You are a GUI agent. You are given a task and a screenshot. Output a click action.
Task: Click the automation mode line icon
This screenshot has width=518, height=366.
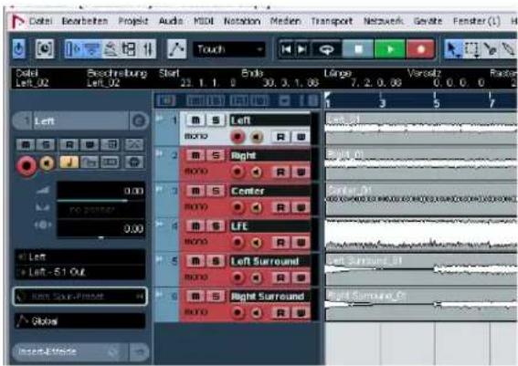(176, 49)
